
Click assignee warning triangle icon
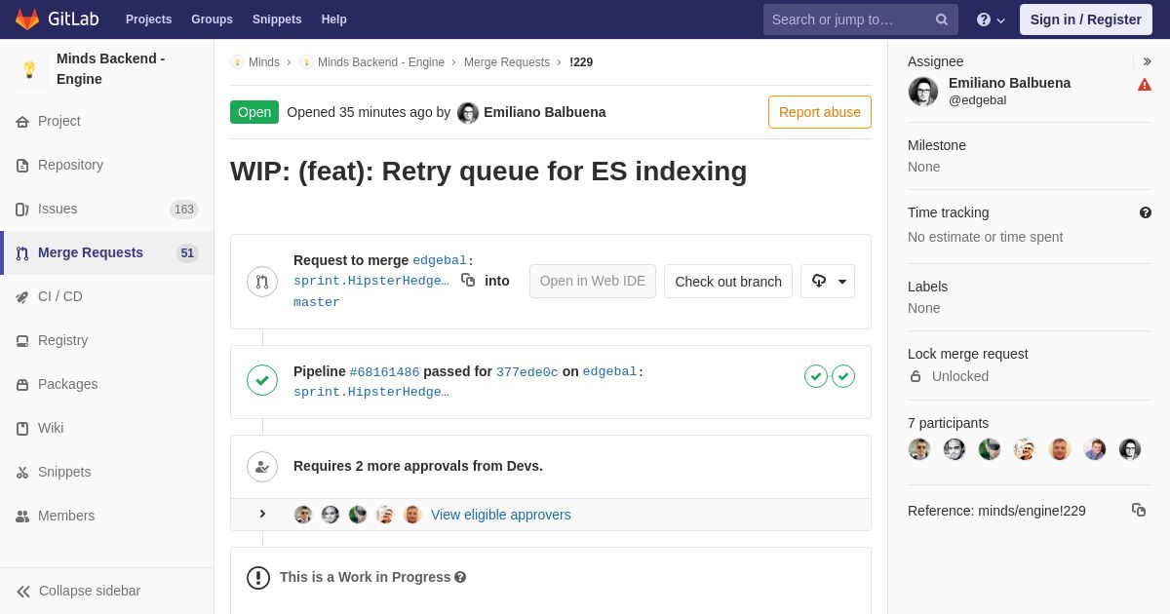point(1145,85)
